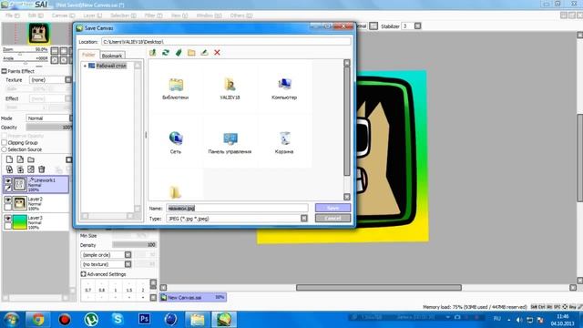Image resolution: width=583 pixels, height=328 pixels.
Task: Select the Компьютер computer icon
Action: (x=284, y=88)
